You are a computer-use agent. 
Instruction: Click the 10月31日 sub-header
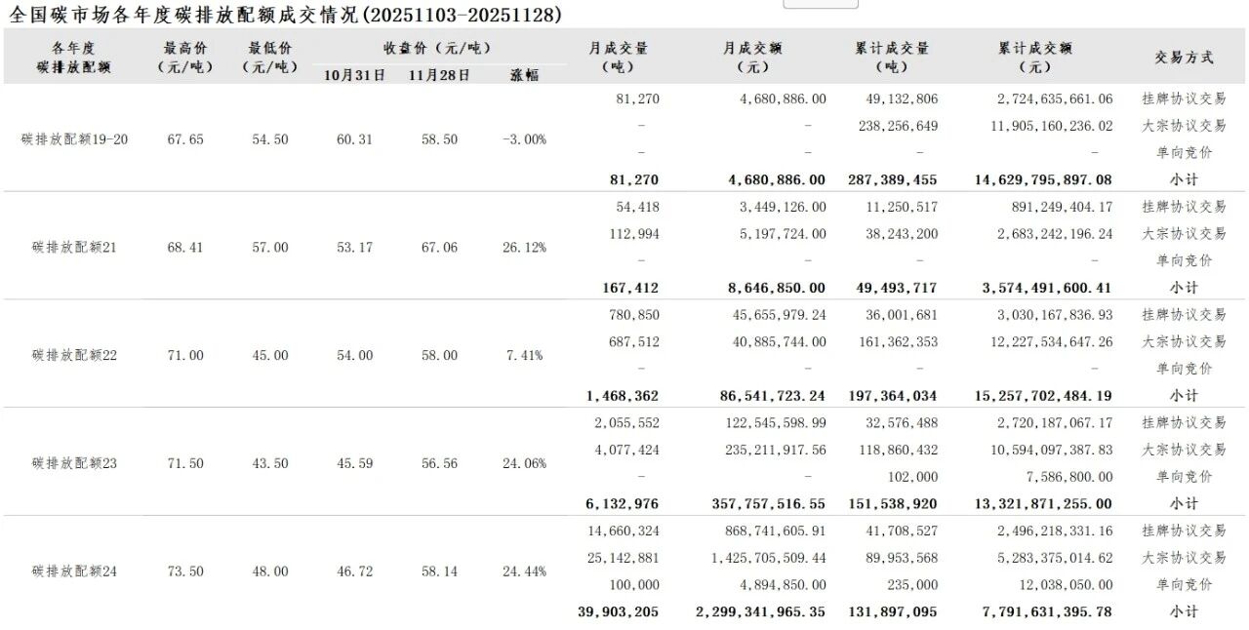[x=354, y=74]
